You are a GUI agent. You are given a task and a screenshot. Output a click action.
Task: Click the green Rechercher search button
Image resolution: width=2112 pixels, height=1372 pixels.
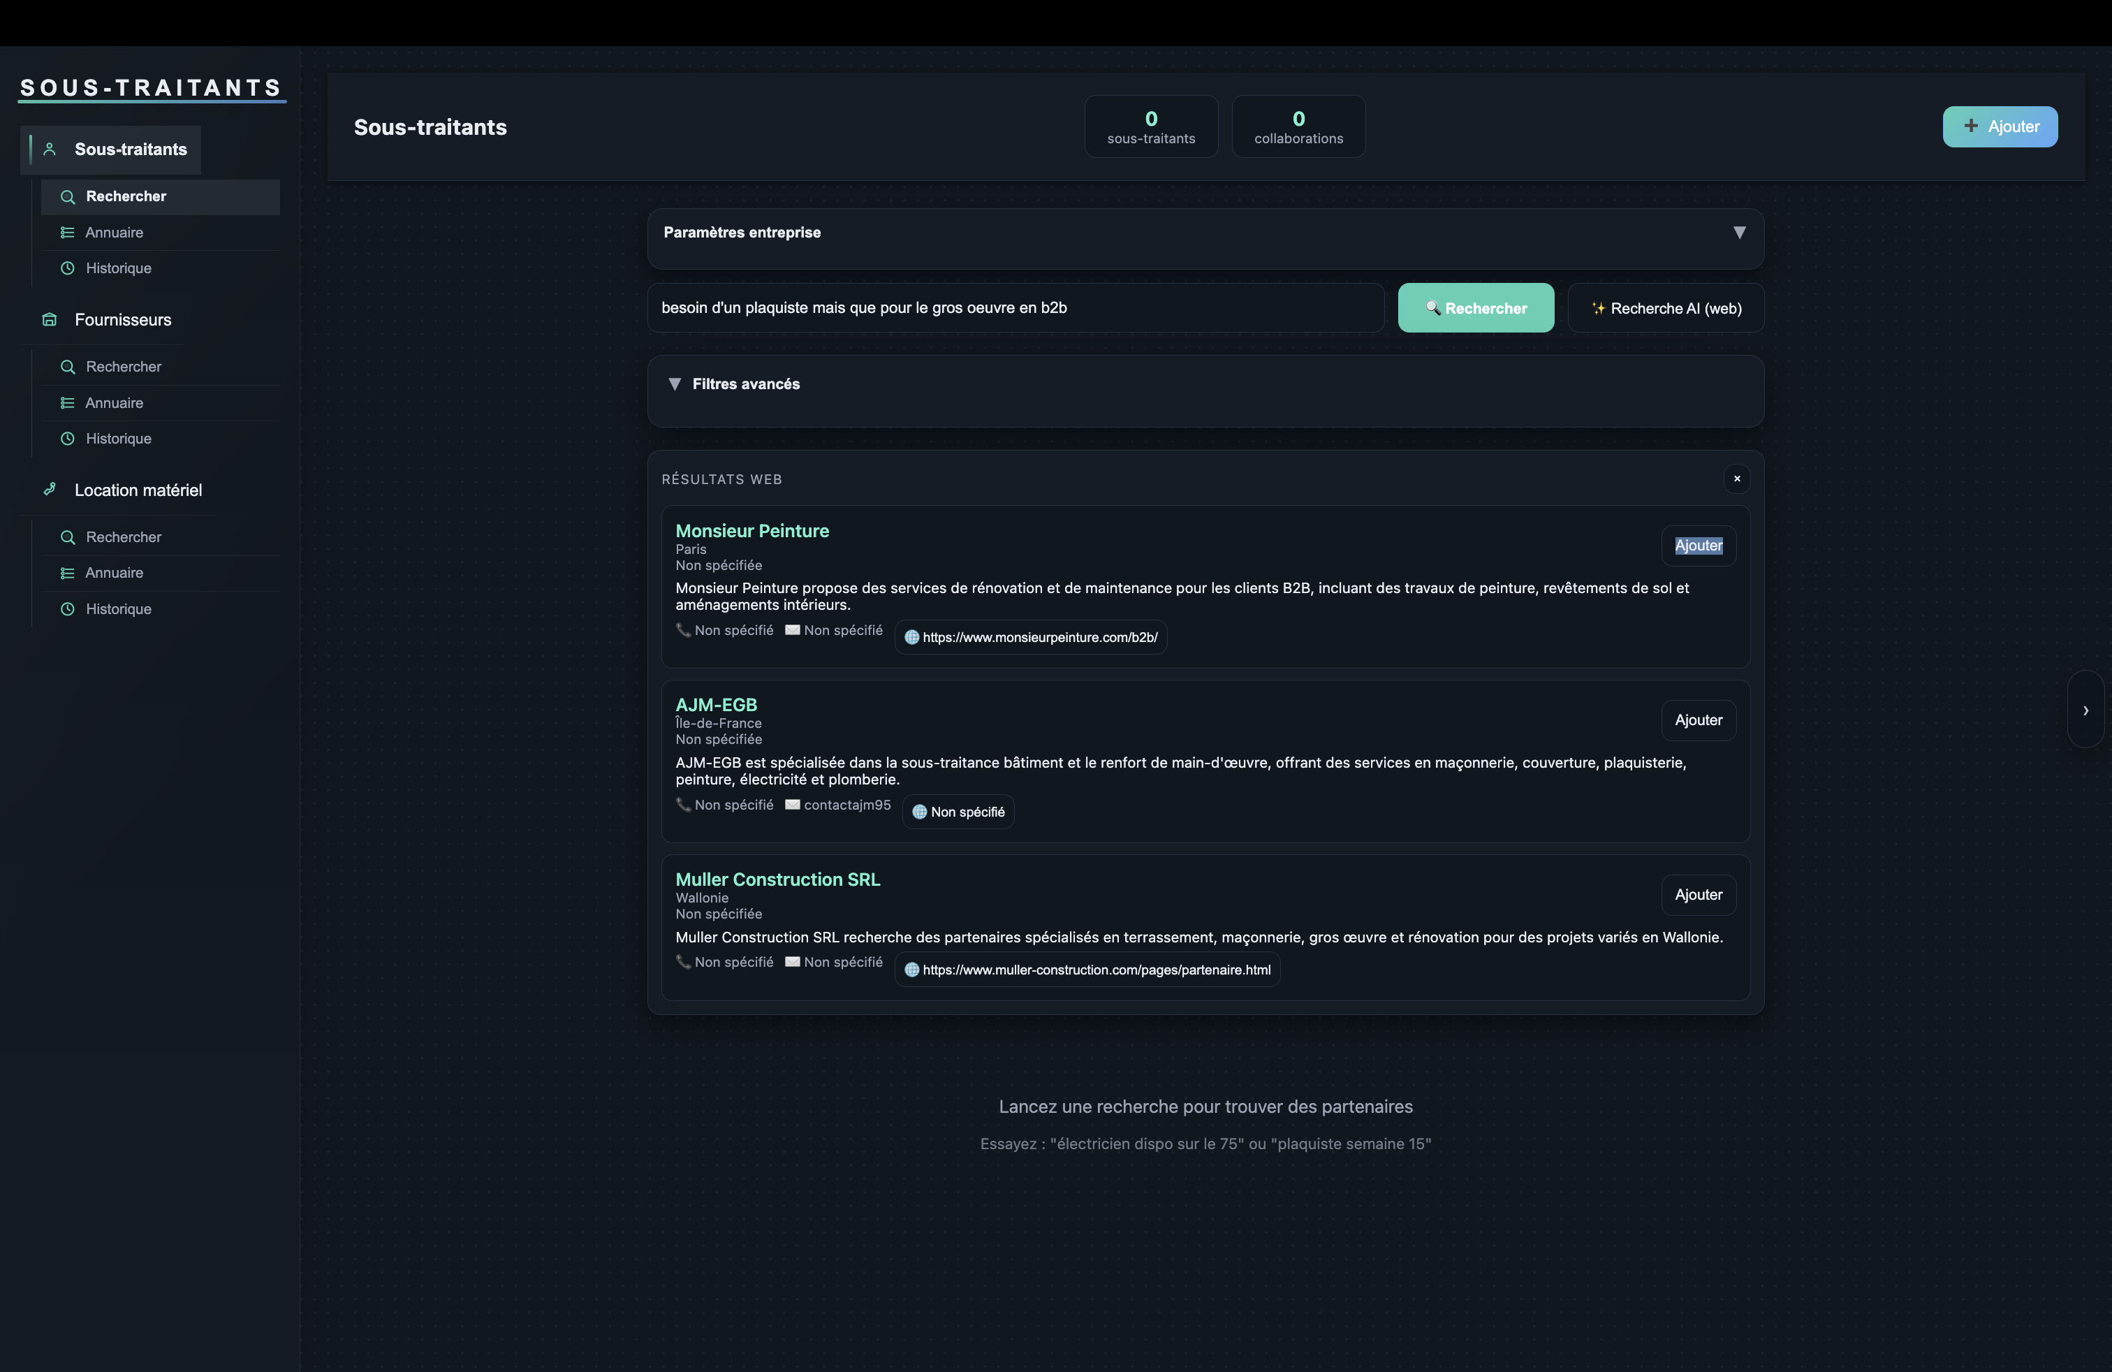pos(1476,308)
